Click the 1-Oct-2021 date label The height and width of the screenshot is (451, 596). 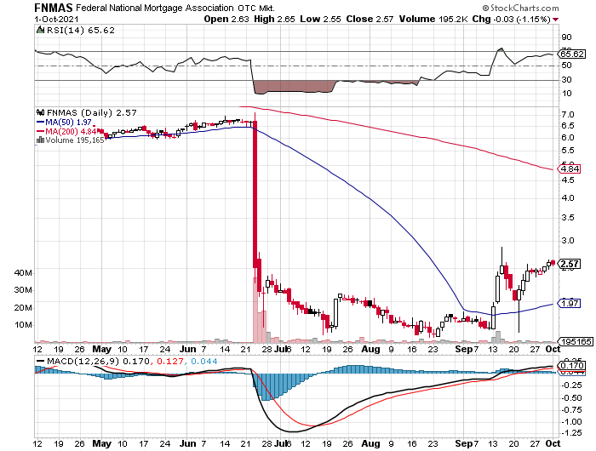coord(56,19)
